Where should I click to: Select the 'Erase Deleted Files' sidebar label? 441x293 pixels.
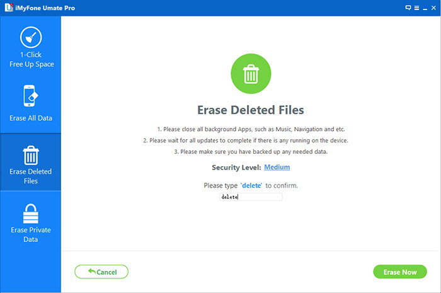point(30,176)
